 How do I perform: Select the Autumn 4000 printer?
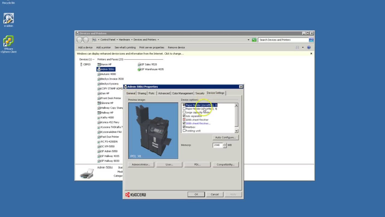[x=106, y=74]
